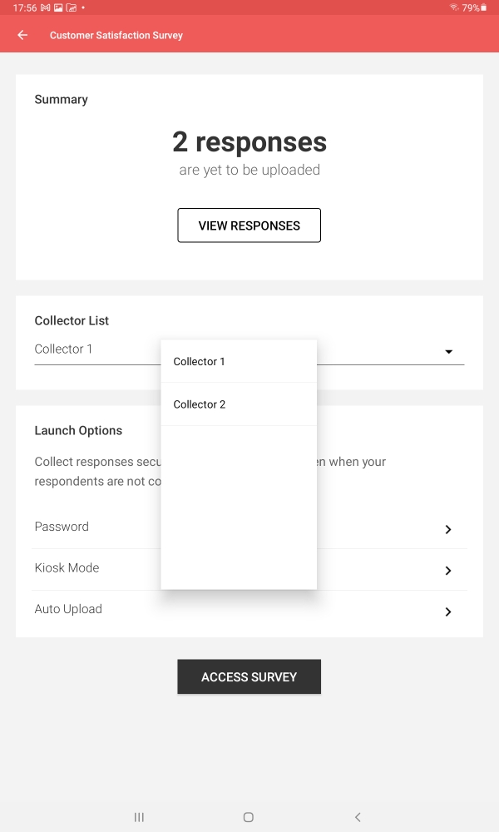Open Kiosk Mode using its chevron arrow

pos(447,571)
